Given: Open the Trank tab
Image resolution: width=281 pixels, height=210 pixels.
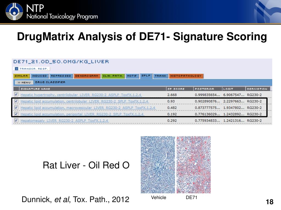Looking at the screenshot, I should (x=161, y=76).
